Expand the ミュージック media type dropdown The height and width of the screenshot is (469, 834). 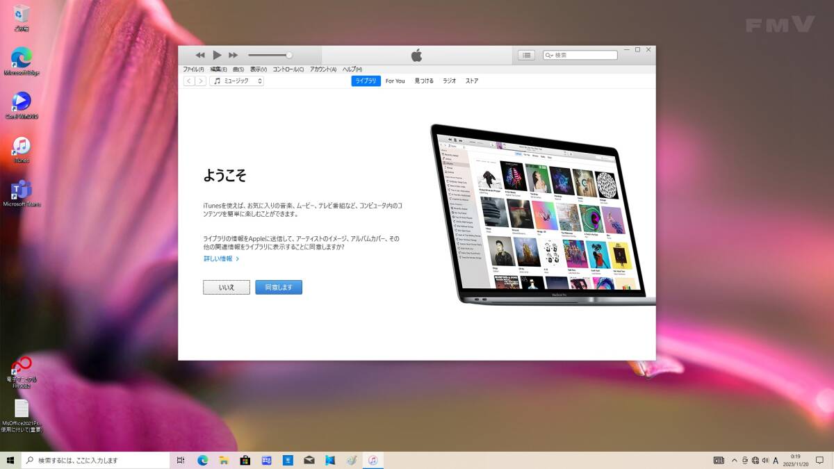point(236,81)
